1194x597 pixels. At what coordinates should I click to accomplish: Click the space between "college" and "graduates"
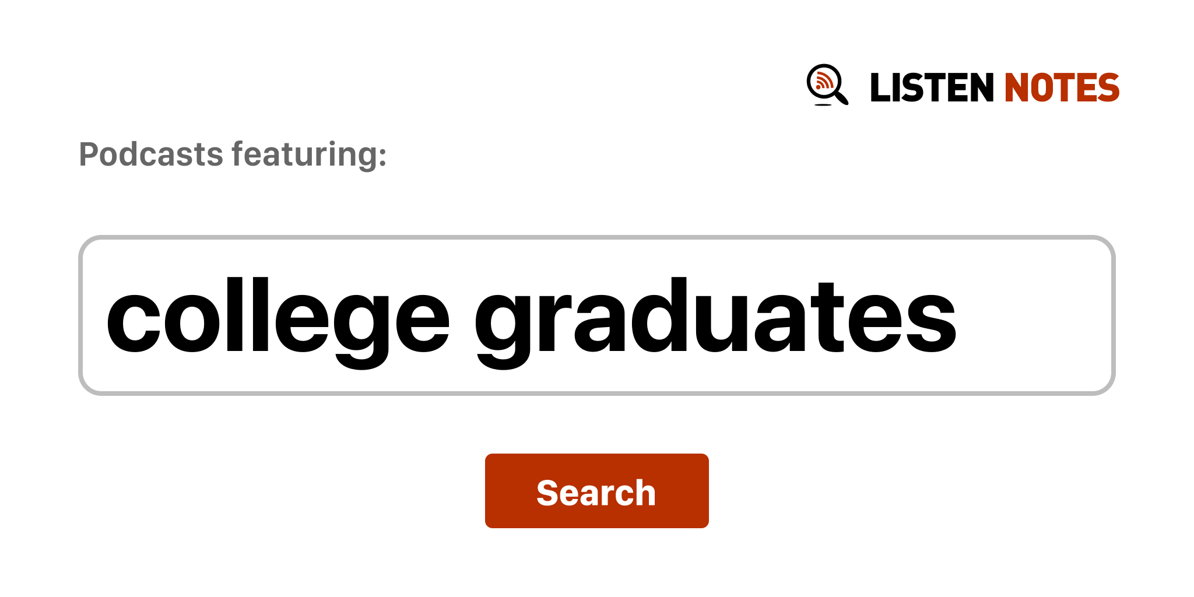(x=462, y=318)
